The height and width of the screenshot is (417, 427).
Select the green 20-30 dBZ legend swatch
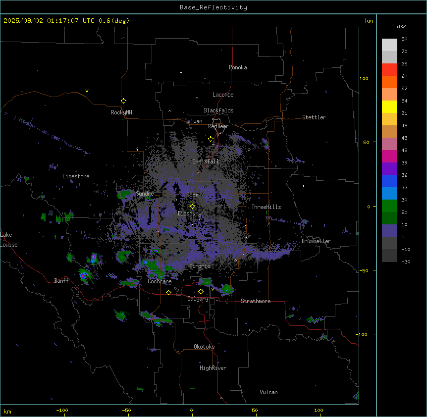tap(389, 206)
